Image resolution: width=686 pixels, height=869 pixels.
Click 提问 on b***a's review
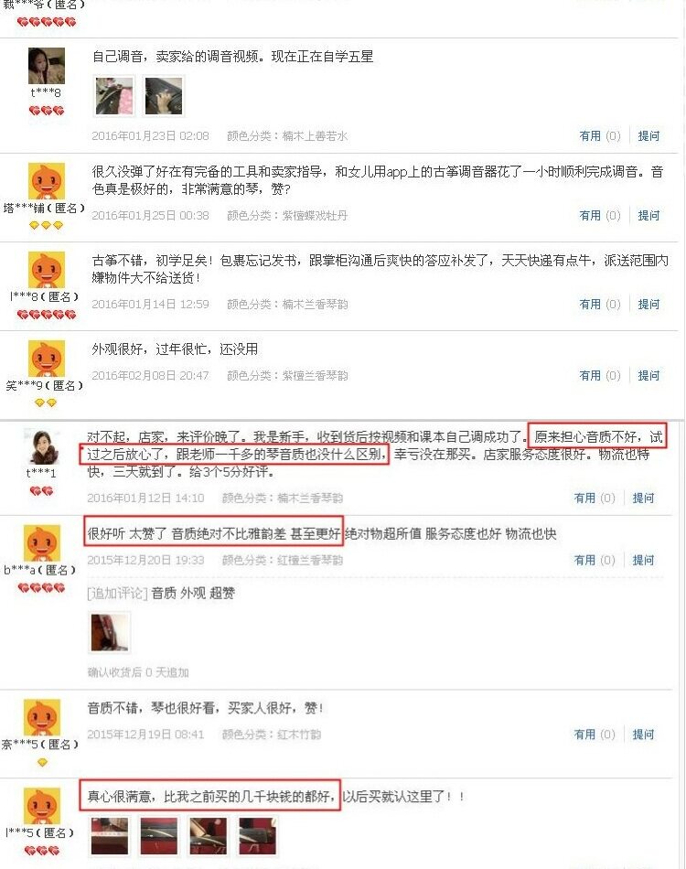pyautogui.click(x=643, y=561)
